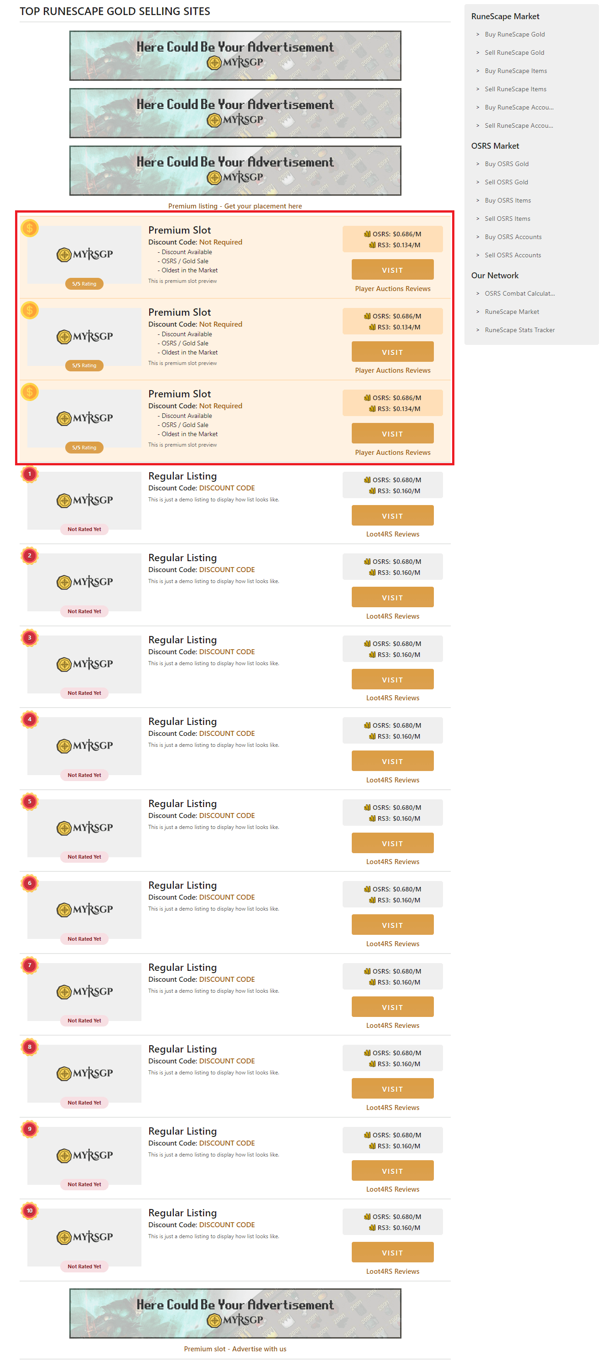The width and height of the screenshot is (615, 1360).
Task: Open Loot4RS Reviews for listing 6
Action: pyautogui.click(x=392, y=944)
